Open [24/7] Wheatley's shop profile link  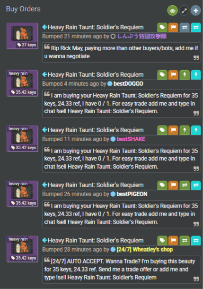(x=145, y=250)
